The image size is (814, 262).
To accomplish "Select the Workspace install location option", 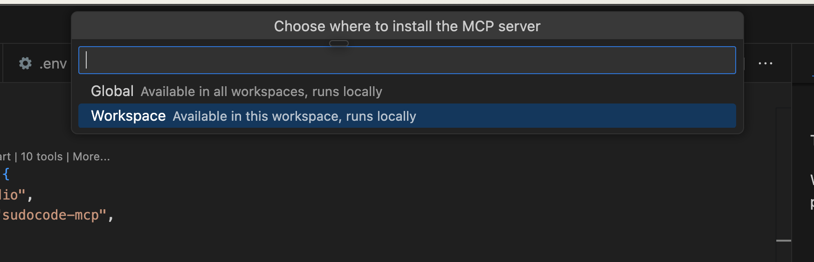I will tap(407, 116).
